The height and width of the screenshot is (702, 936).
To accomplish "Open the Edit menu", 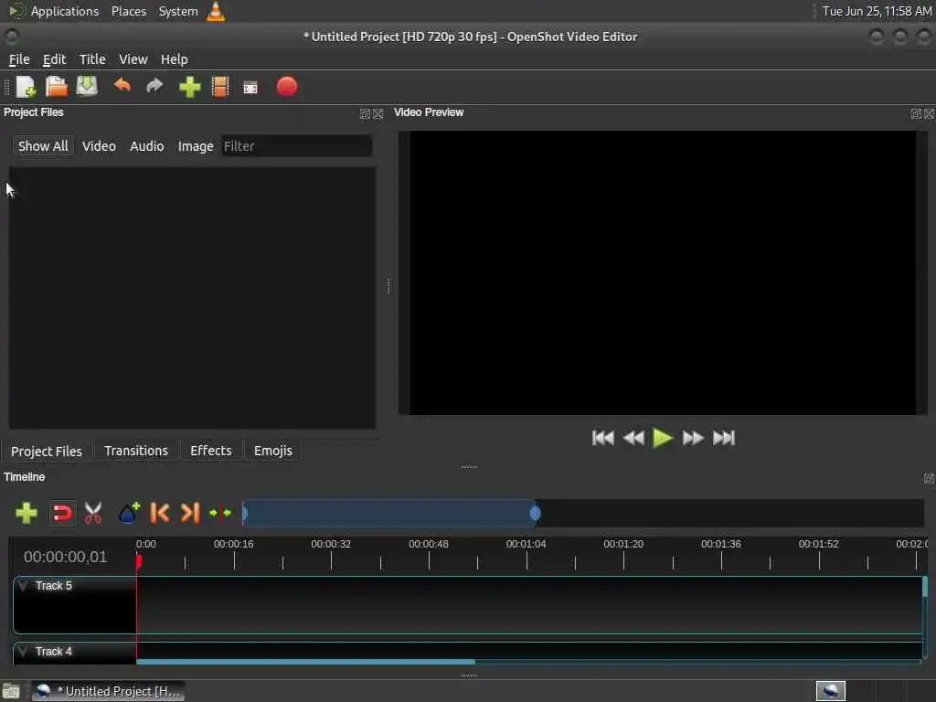I will (54, 59).
